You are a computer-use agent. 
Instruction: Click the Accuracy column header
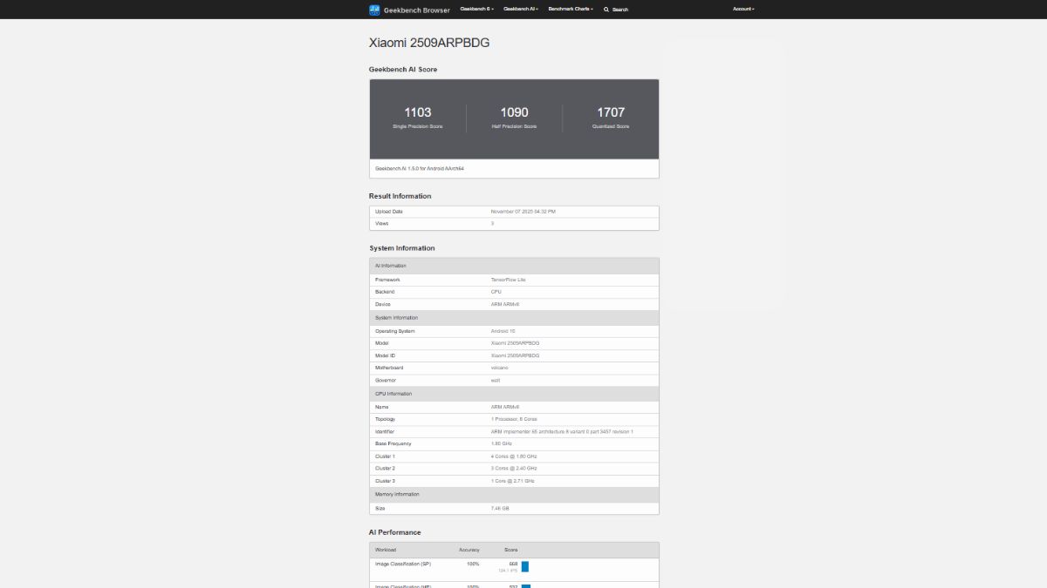click(x=469, y=550)
